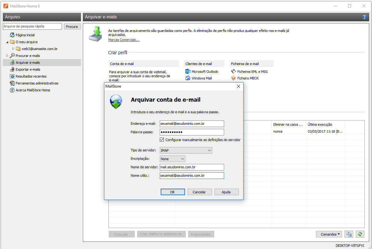Open the Encriptação dropdown

172,159
